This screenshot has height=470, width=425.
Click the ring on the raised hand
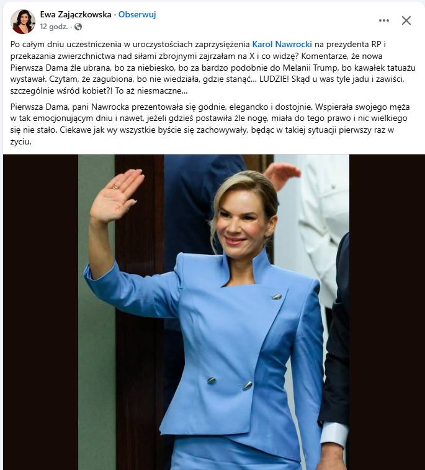pos(115,188)
